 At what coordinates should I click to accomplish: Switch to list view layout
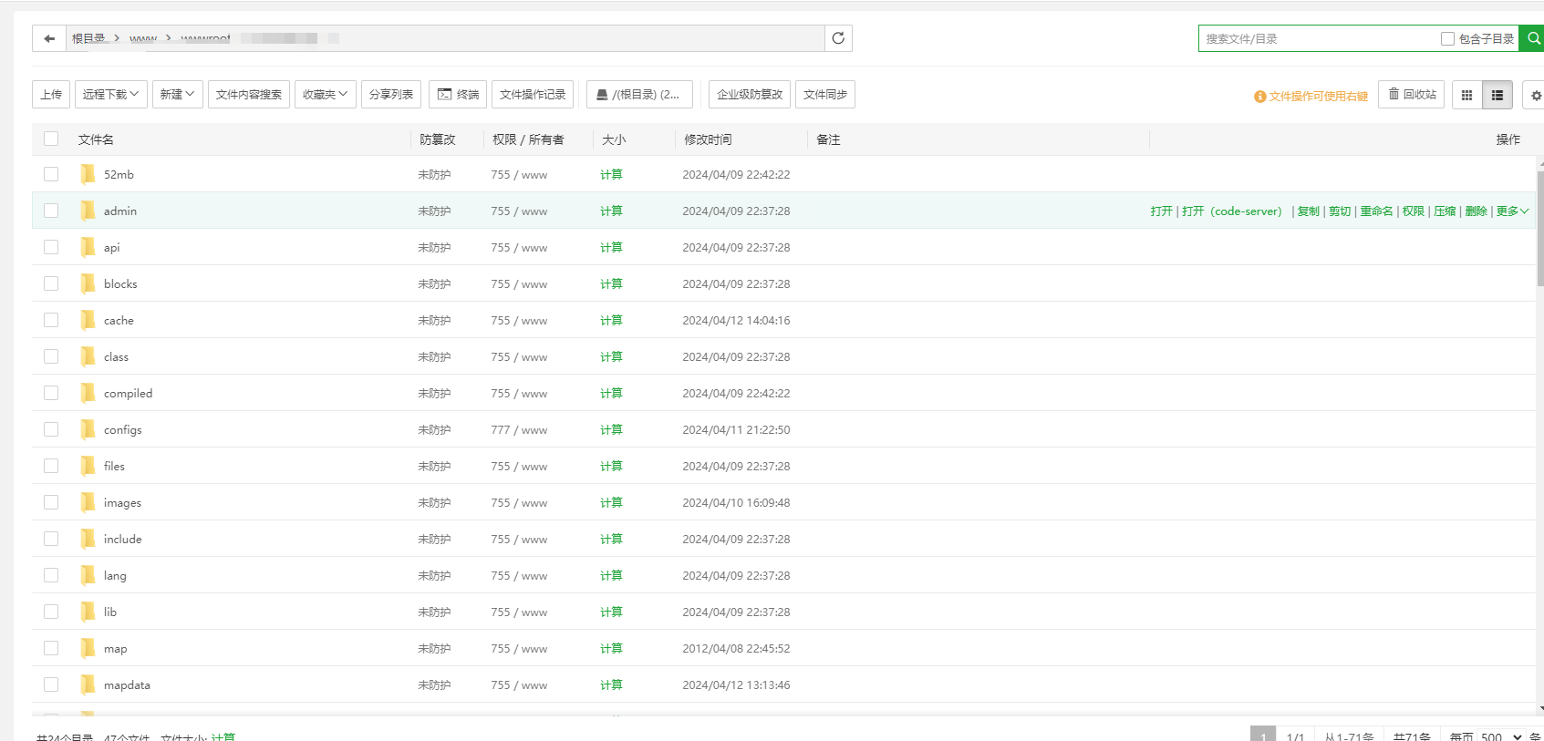(1497, 95)
